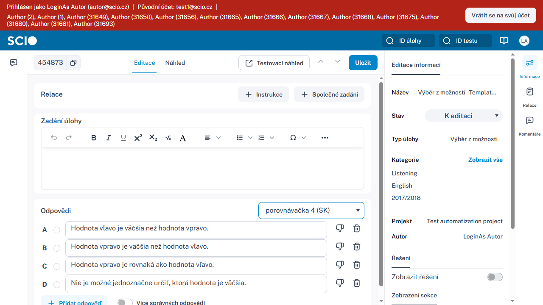This screenshot has height=305, width=543.
Task: Open the comments icon in left sidebar
Action: click(14, 63)
